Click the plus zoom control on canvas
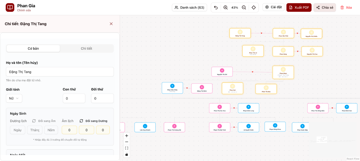 [127, 136]
